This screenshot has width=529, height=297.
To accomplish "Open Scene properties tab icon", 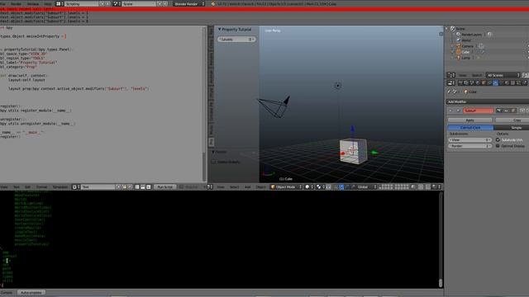I will (472, 82).
